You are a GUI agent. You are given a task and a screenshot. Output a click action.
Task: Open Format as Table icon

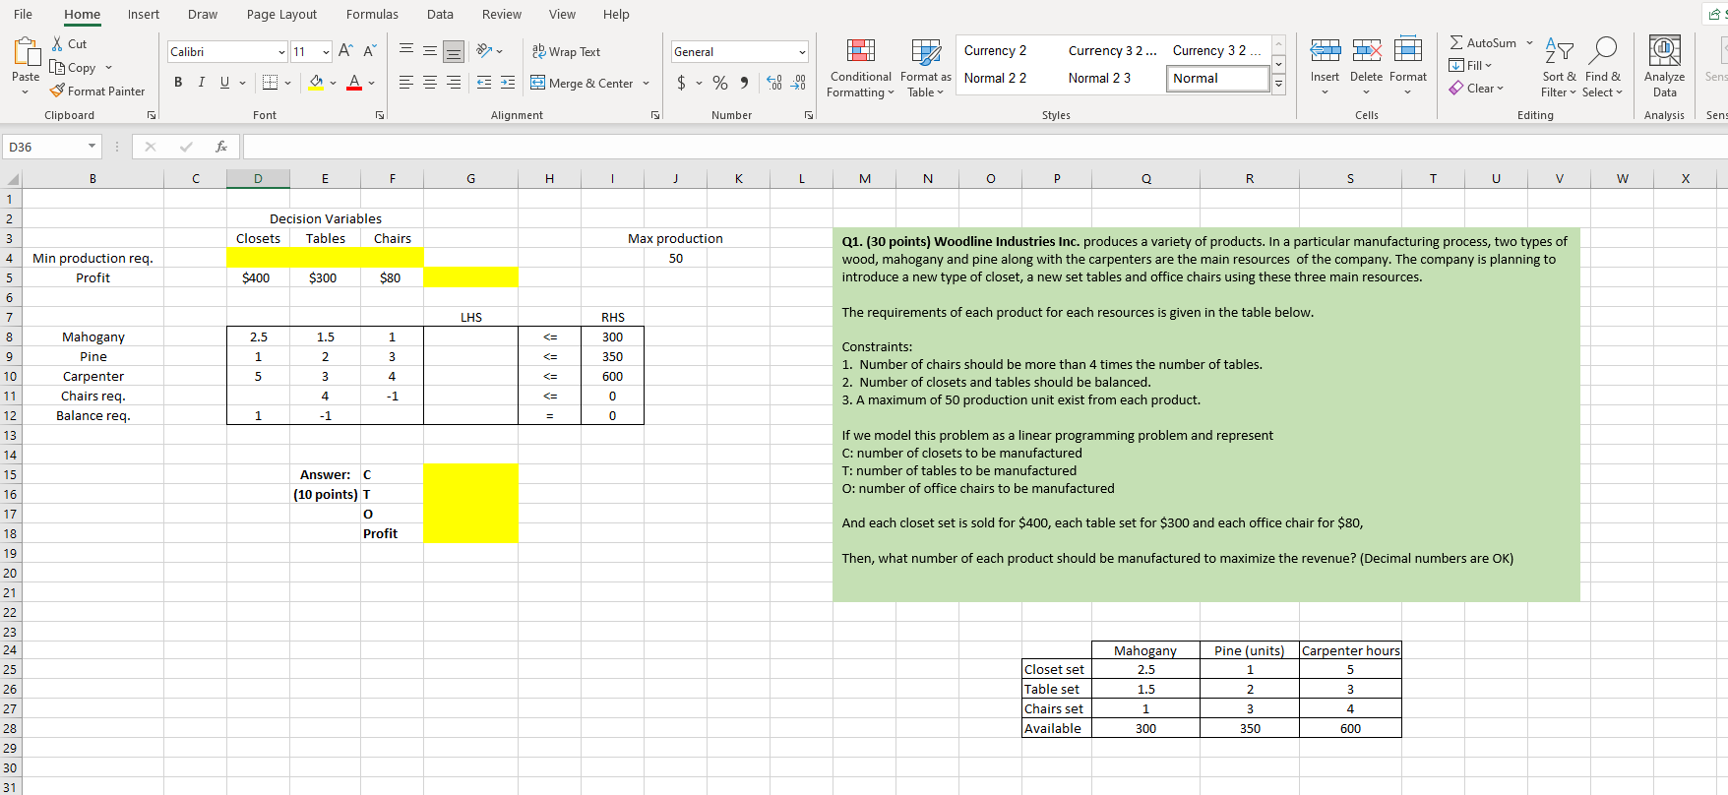(x=926, y=51)
